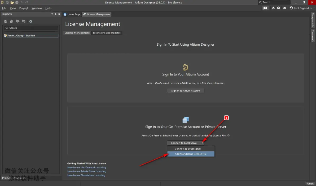Open the Window menu
Viewport: 316px width, 186px height.
coord(37,8)
